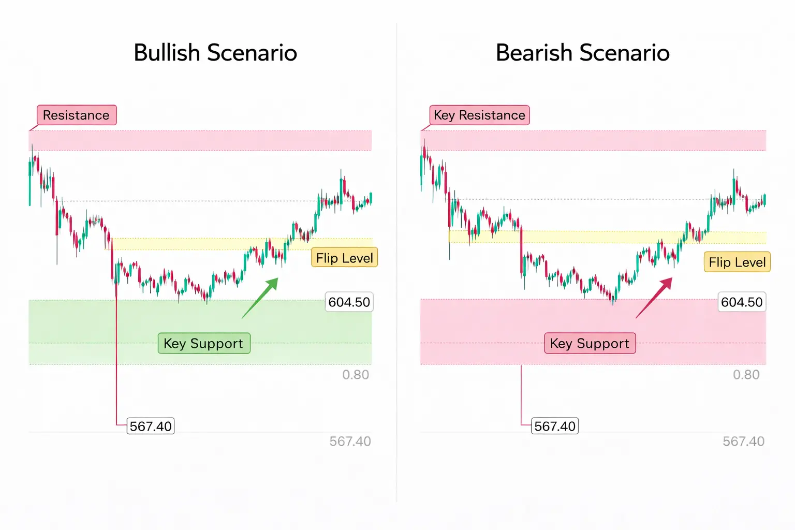Image resolution: width=795 pixels, height=530 pixels.
Task: Click the green upward arrow in Bullish chart
Action: 260,298
